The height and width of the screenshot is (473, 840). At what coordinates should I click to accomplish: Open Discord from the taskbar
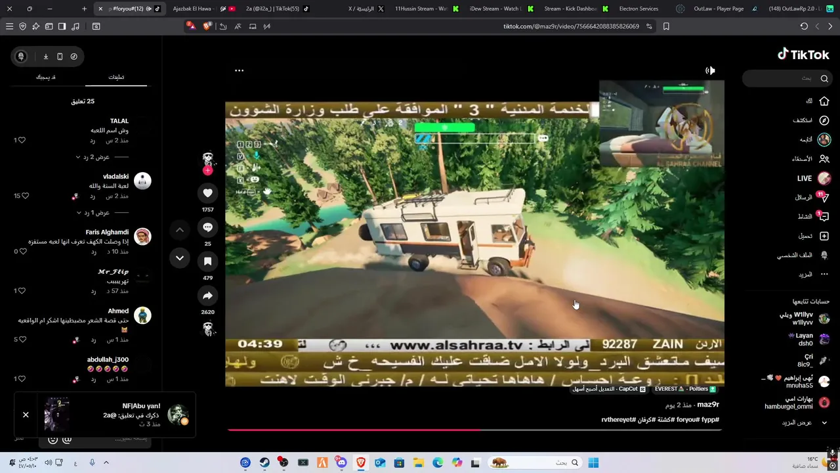click(x=341, y=462)
